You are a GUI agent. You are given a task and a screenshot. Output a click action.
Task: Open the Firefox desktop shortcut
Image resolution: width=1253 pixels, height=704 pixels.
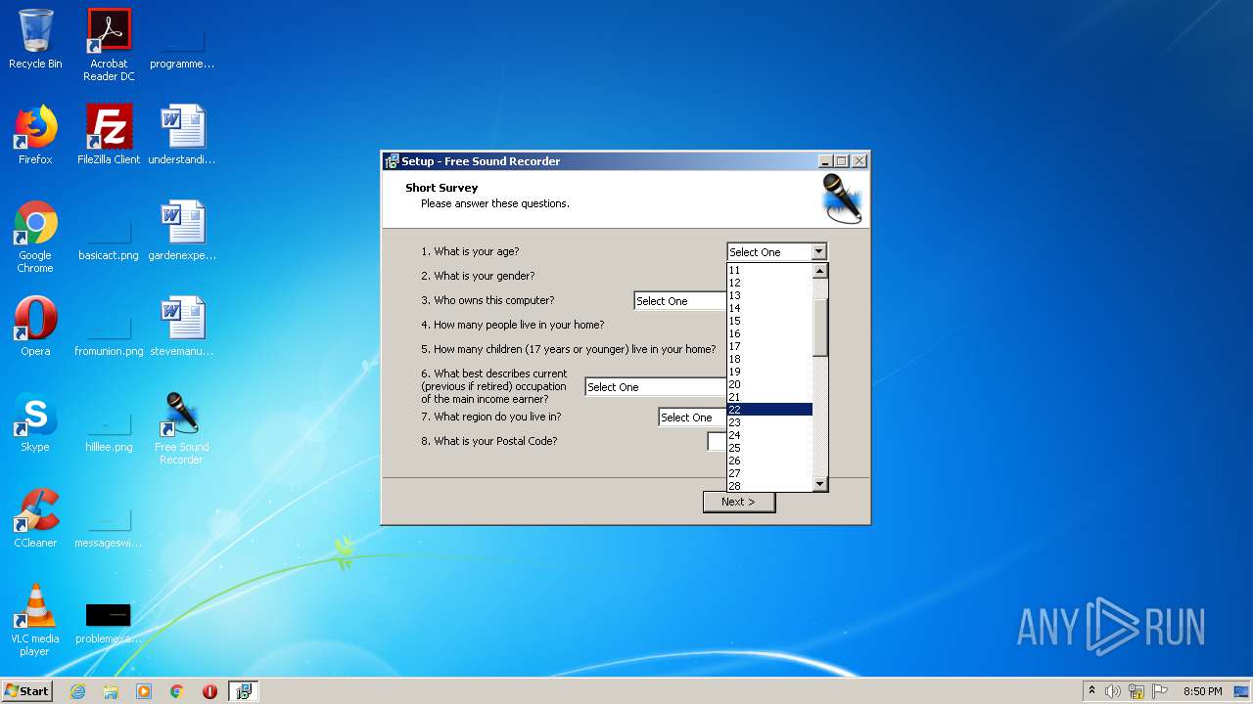point(35,135)
